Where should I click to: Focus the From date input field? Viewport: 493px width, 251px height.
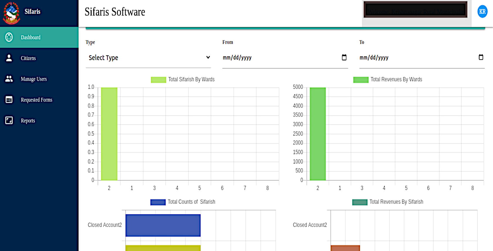285,58
